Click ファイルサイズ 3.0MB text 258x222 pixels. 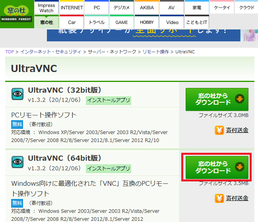tap(223, 115)
